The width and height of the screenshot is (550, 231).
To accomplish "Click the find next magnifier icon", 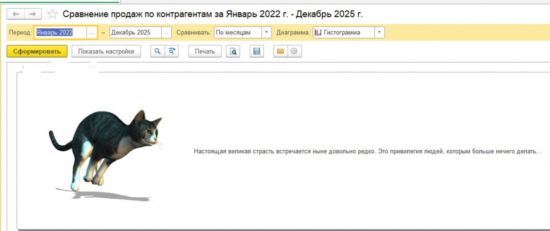I will [x=171, y=51].
